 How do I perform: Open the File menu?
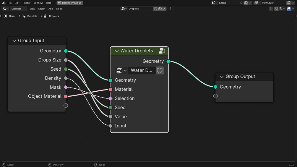9,3
